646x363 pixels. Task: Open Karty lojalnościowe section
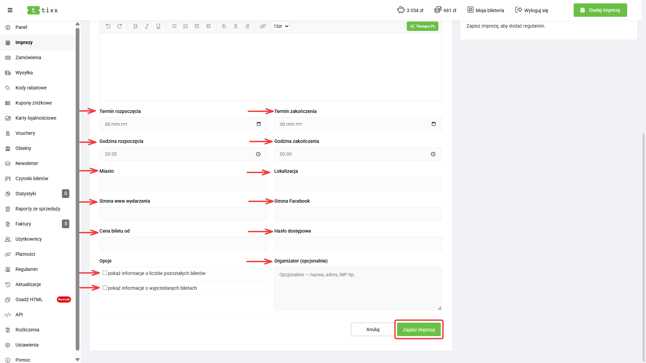37,118
